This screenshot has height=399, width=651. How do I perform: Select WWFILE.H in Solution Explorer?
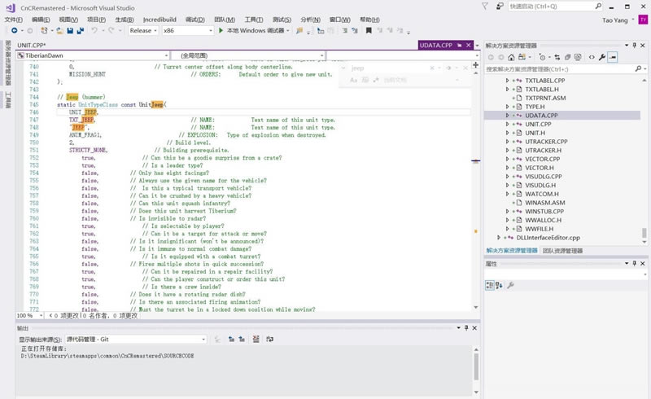(x=540, y=229)
